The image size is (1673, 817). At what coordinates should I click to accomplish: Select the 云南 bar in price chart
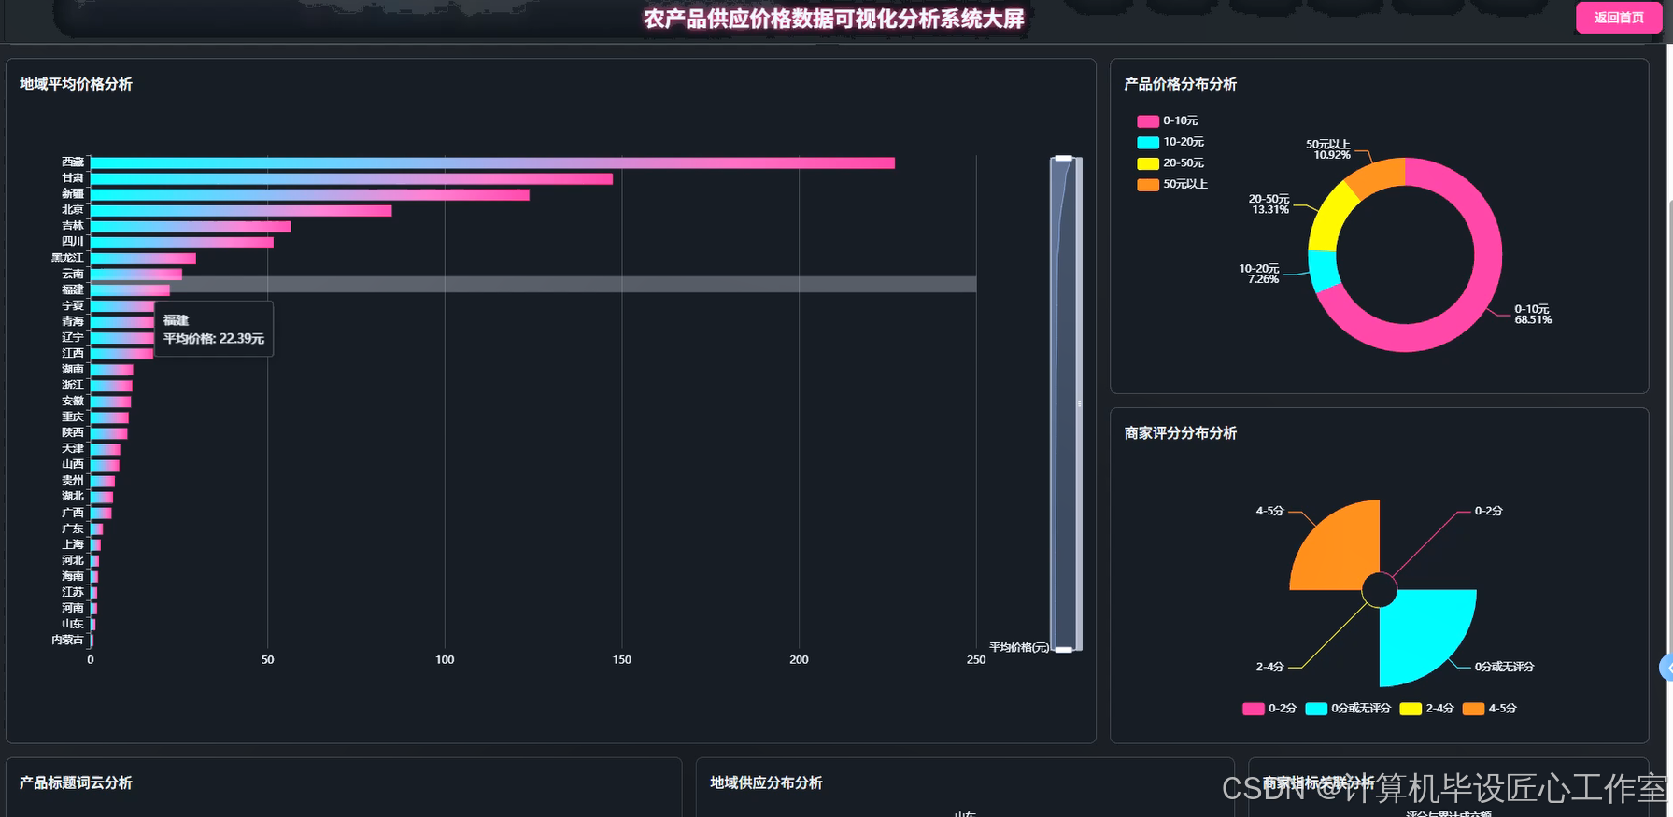136,275
